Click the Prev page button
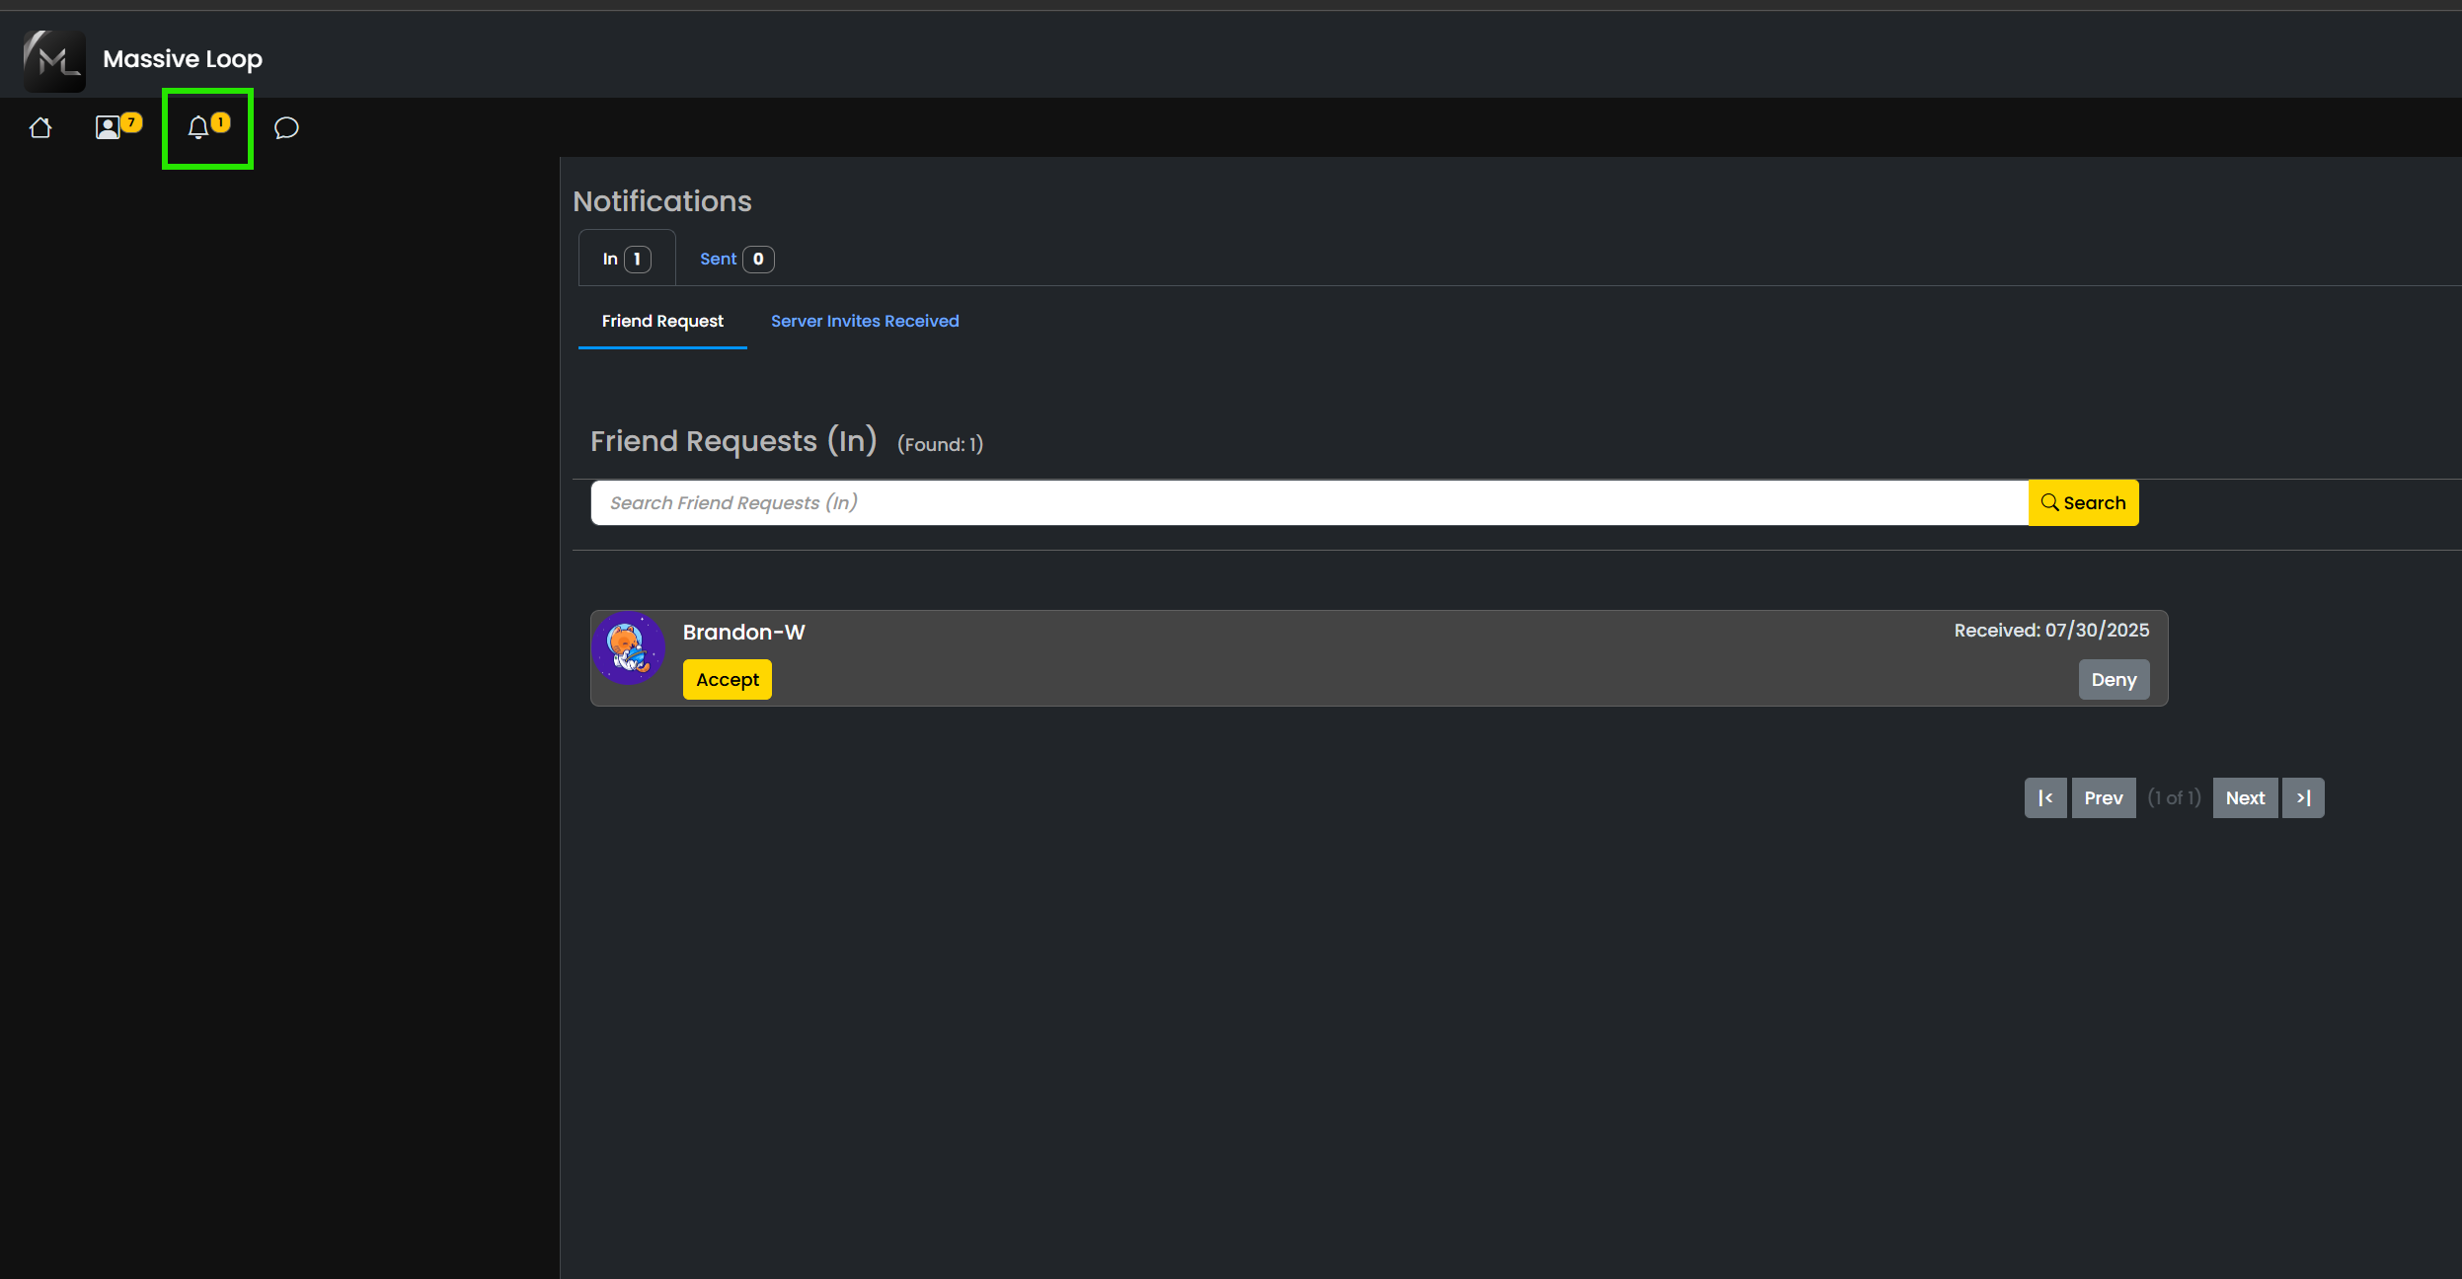The image size is (2462, 1279). pos(2103,798)
